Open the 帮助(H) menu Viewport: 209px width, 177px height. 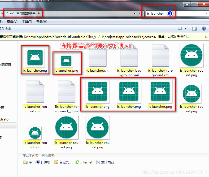(42, 21)
